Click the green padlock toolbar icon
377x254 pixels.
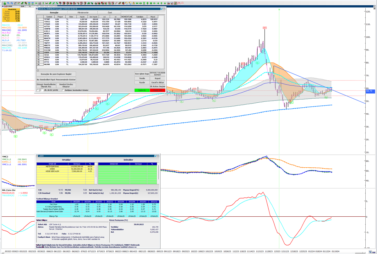coord(5,3)
